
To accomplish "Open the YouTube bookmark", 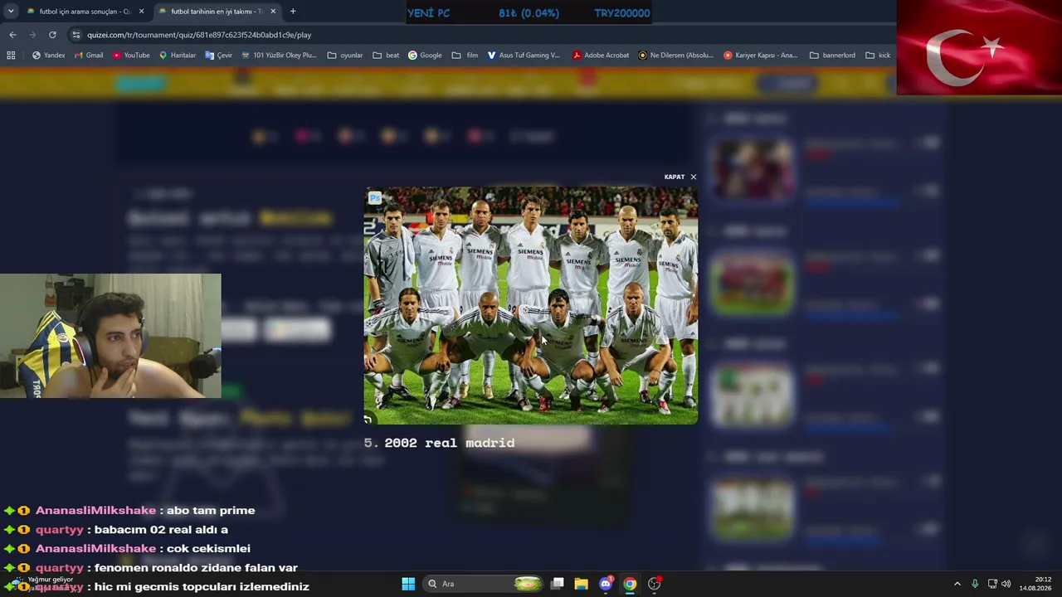I will [x=131, y=56].
